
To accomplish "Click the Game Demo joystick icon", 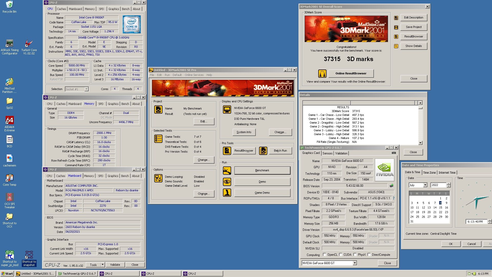I will point(227,193).
